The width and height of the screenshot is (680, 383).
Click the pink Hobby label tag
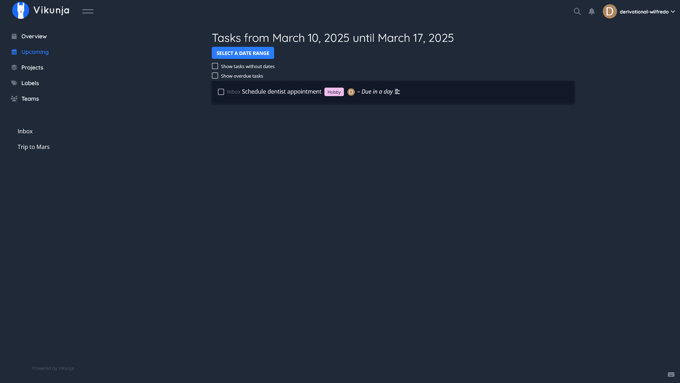(x=334, y=92)
